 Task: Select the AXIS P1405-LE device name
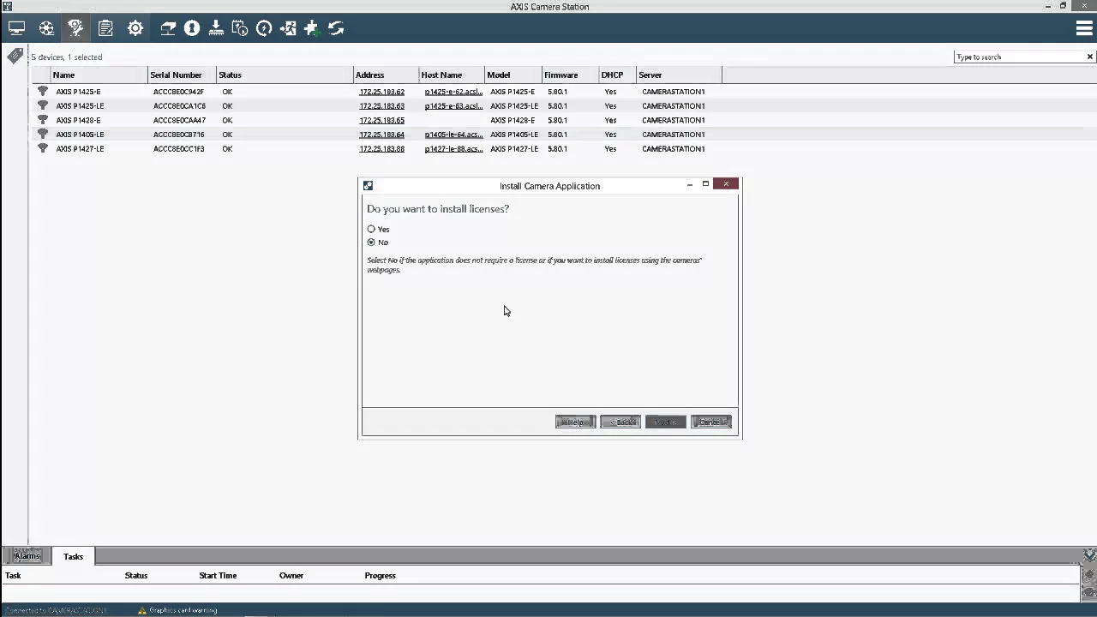(x=80, y=135)
